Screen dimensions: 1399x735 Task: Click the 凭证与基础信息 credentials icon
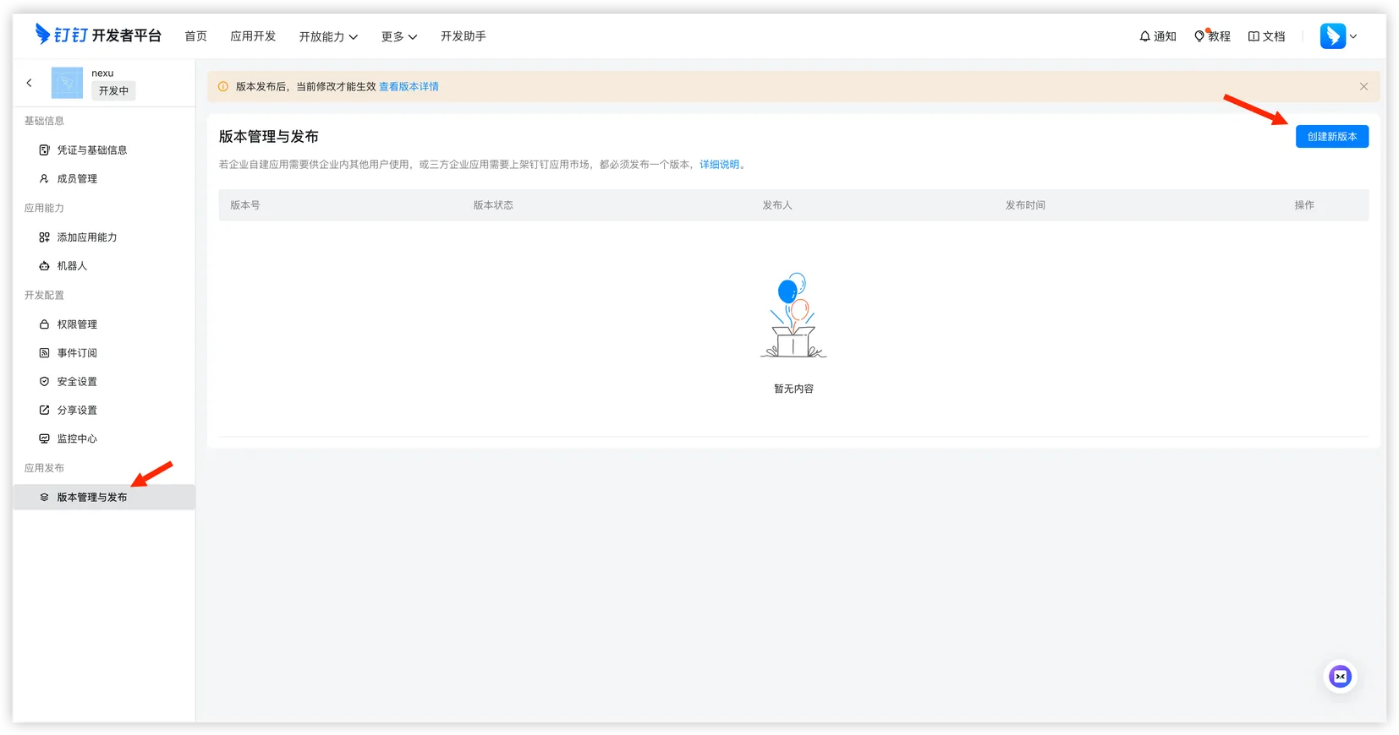[x=44, y=150]
